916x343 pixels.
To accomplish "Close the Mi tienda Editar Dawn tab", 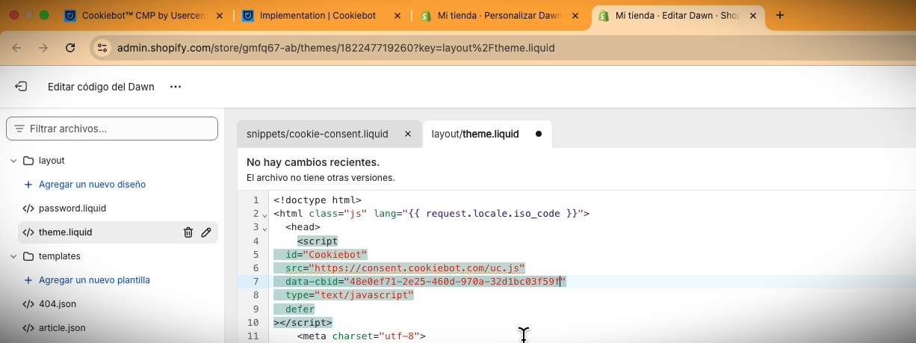I will click(753, 15).
